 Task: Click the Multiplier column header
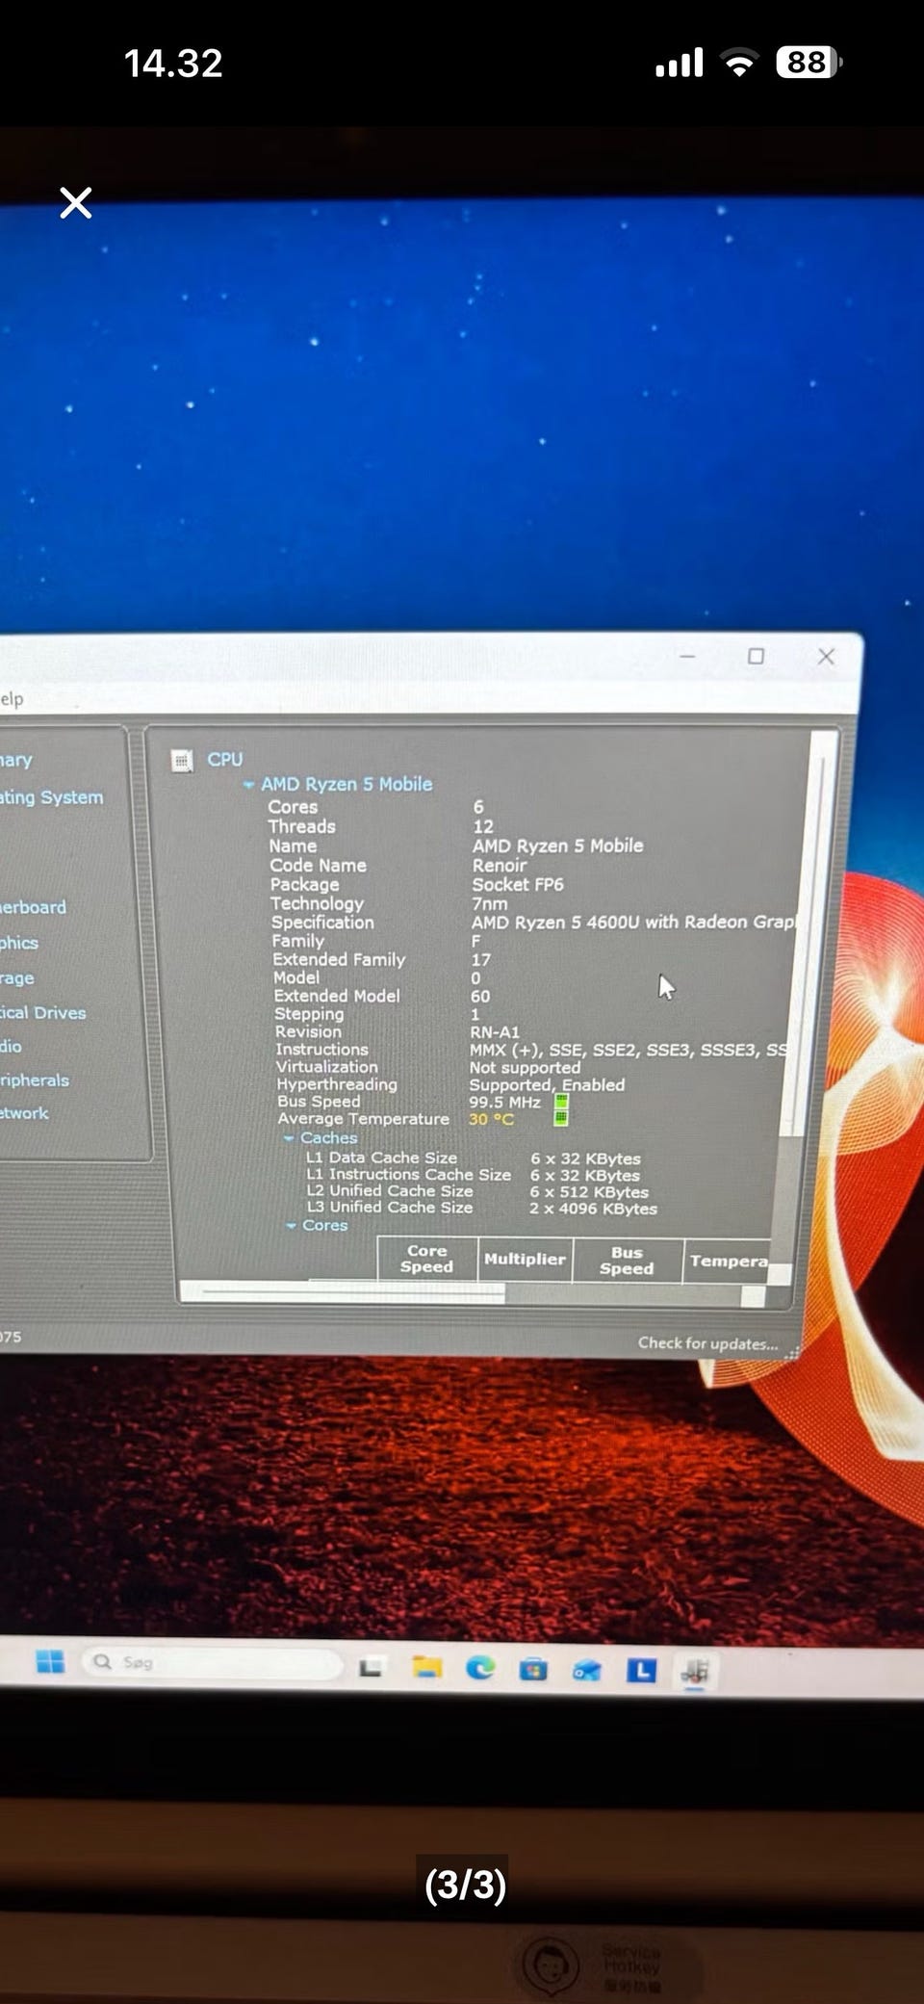(525, 1260)
